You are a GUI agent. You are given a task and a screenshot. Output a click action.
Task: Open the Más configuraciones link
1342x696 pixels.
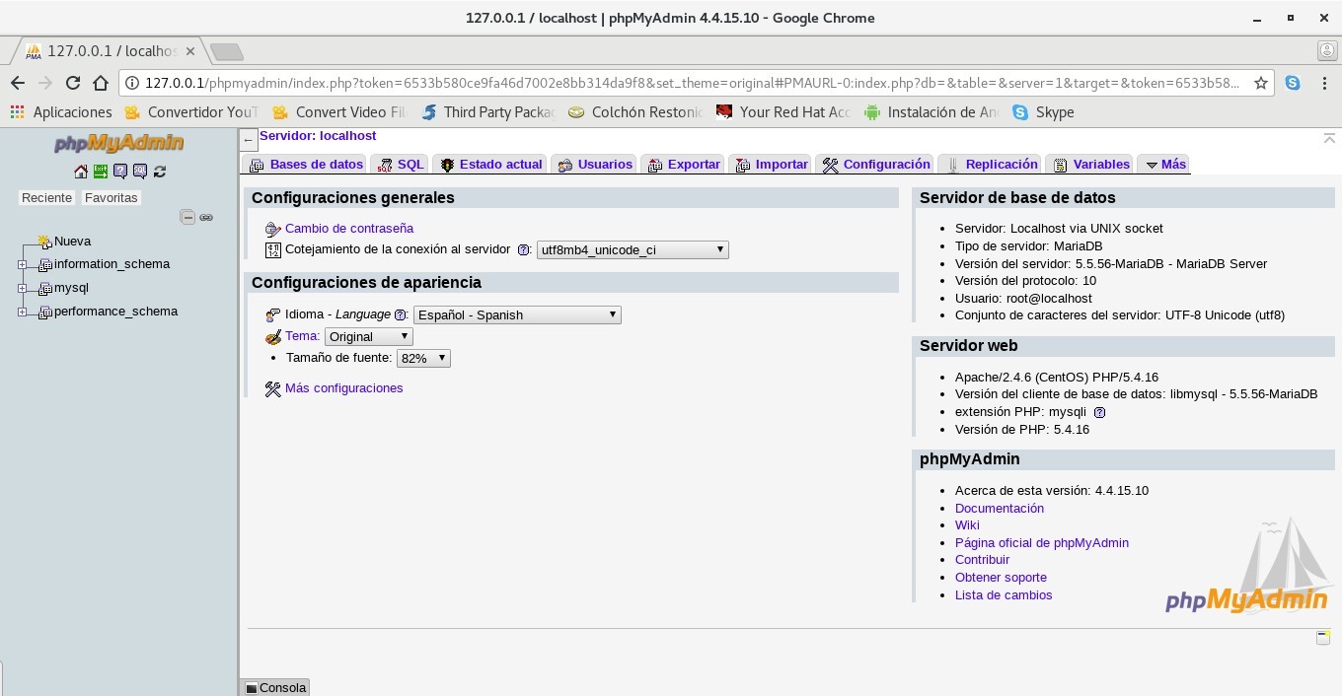click(x=343, y=388)
